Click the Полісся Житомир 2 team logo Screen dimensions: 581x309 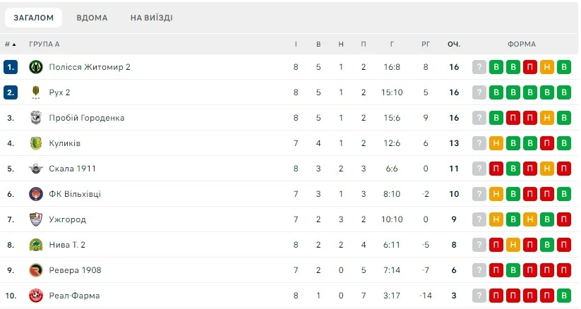coord(36,67)
